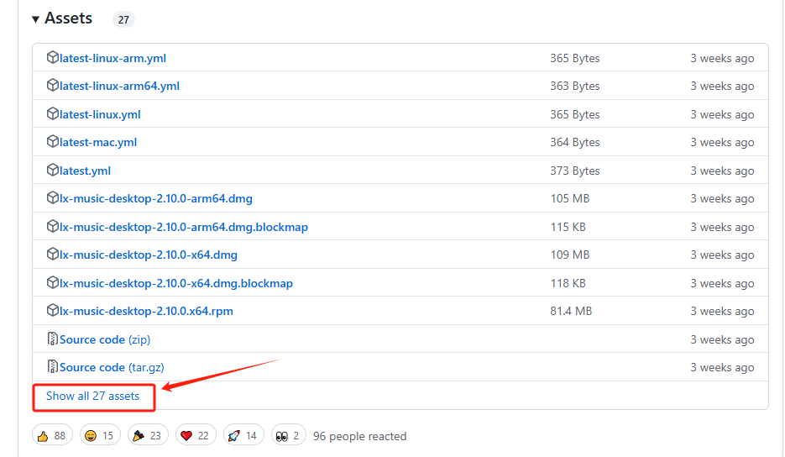This screenshot has width=785, height=457.
Task: Download latest-linux-arm64.yml file
Action: coord(119,86)
